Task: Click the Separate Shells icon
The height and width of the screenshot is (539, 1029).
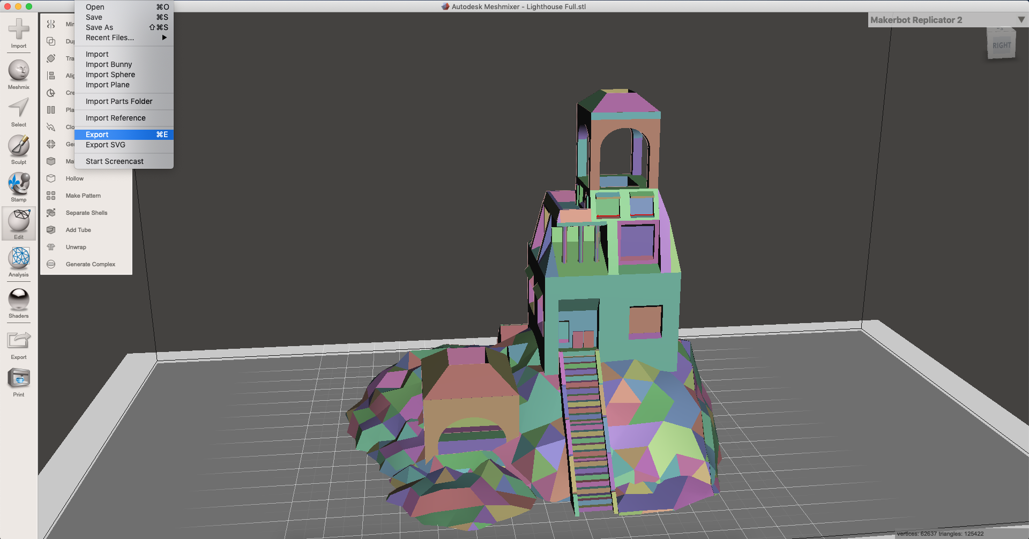Action: pos(51,213)
